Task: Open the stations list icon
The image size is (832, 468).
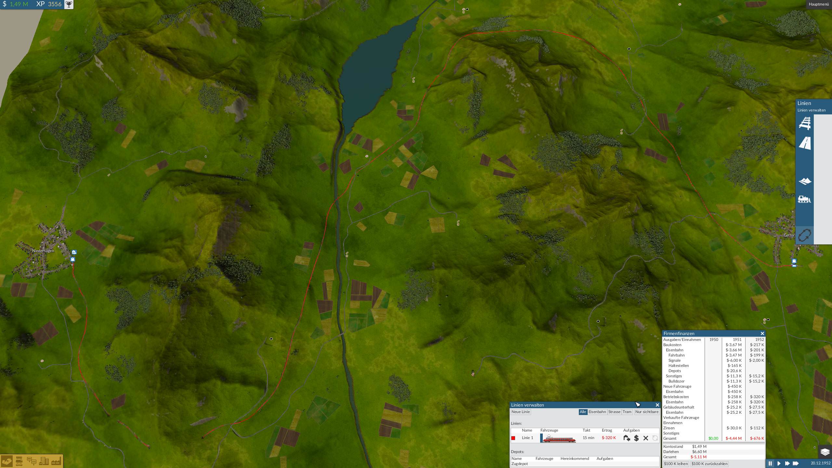Action: [x=32, y=461]
